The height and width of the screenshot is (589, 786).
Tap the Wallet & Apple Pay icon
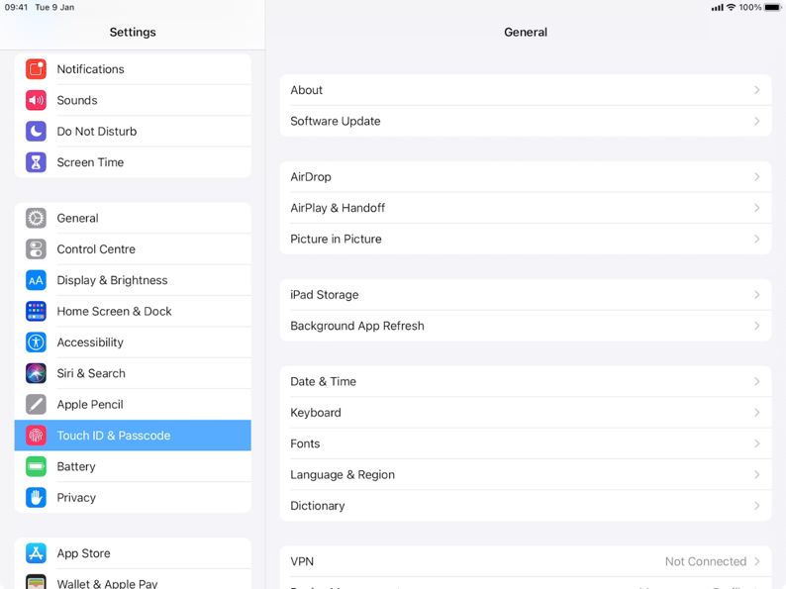[36, 582]
